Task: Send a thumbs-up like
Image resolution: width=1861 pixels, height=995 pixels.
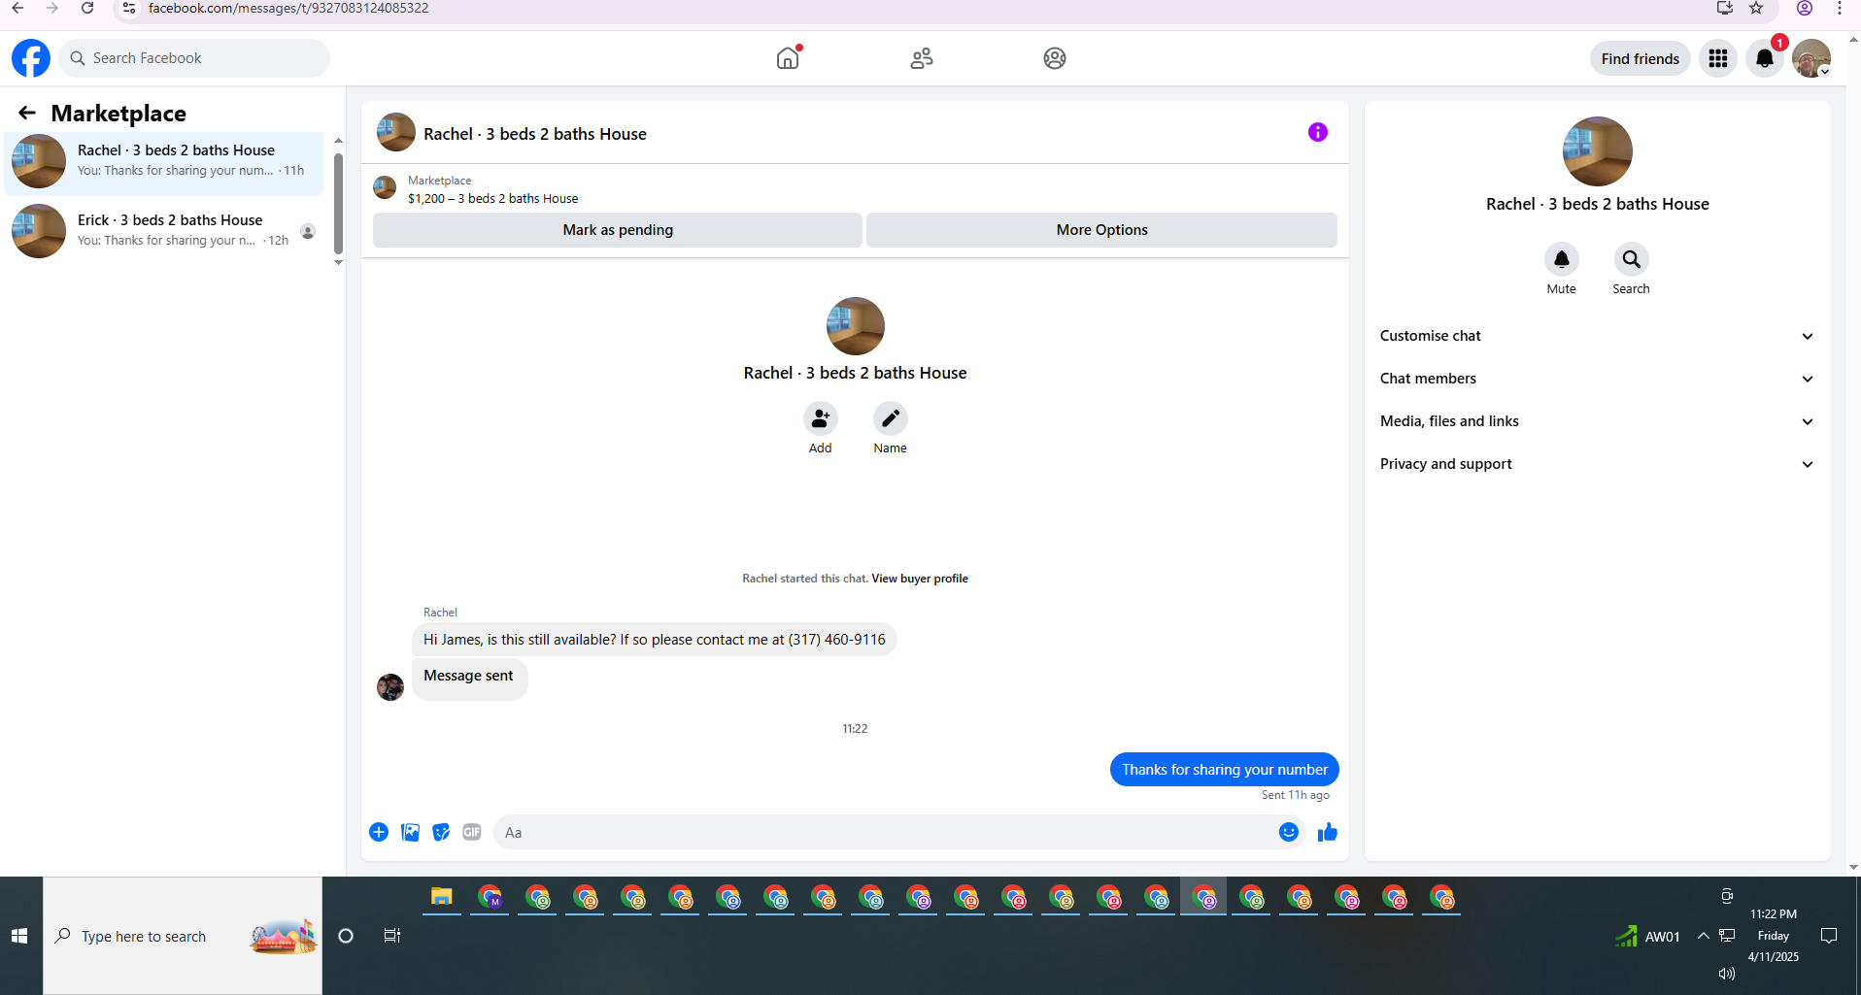Action: coord(1328,832)
